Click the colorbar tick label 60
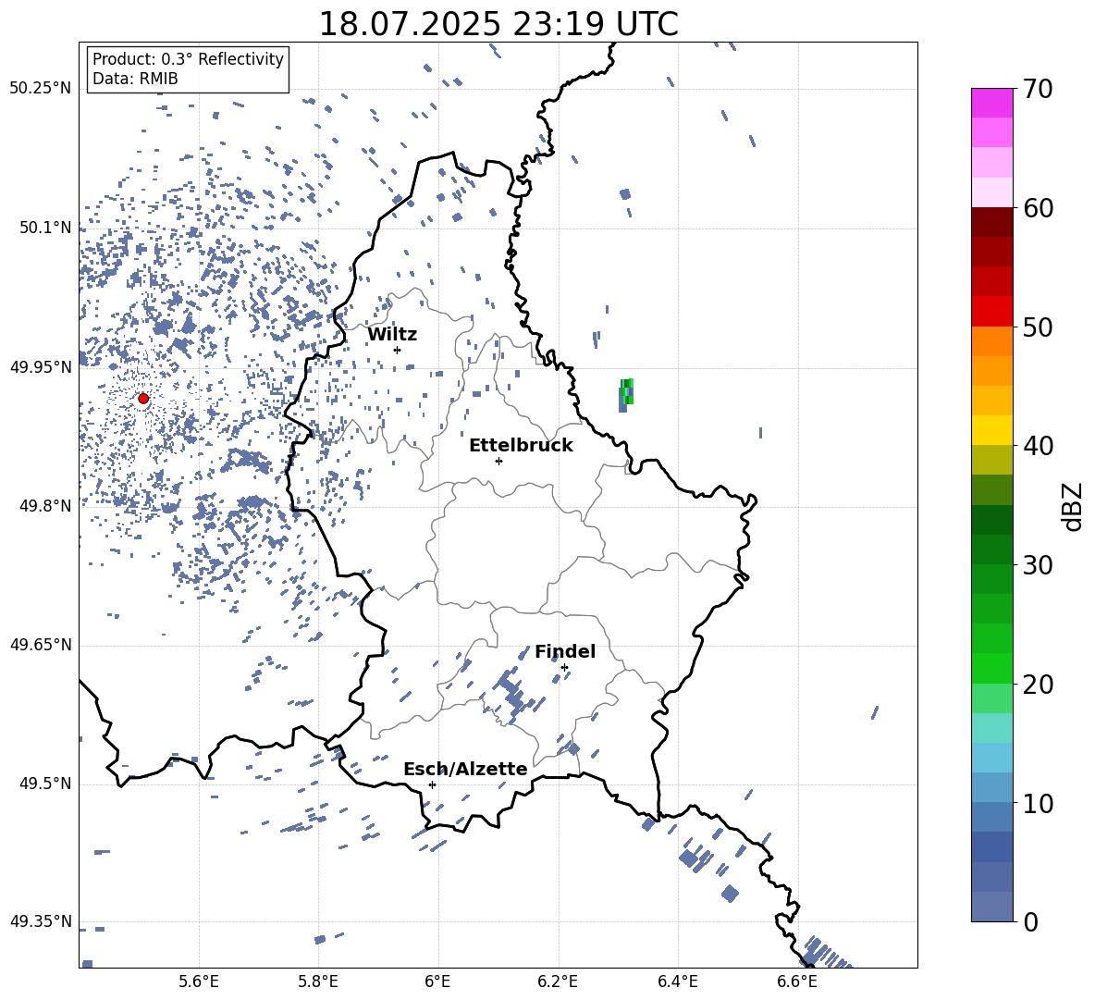Screen dimensions: 1095x1000 (1038, 208)
